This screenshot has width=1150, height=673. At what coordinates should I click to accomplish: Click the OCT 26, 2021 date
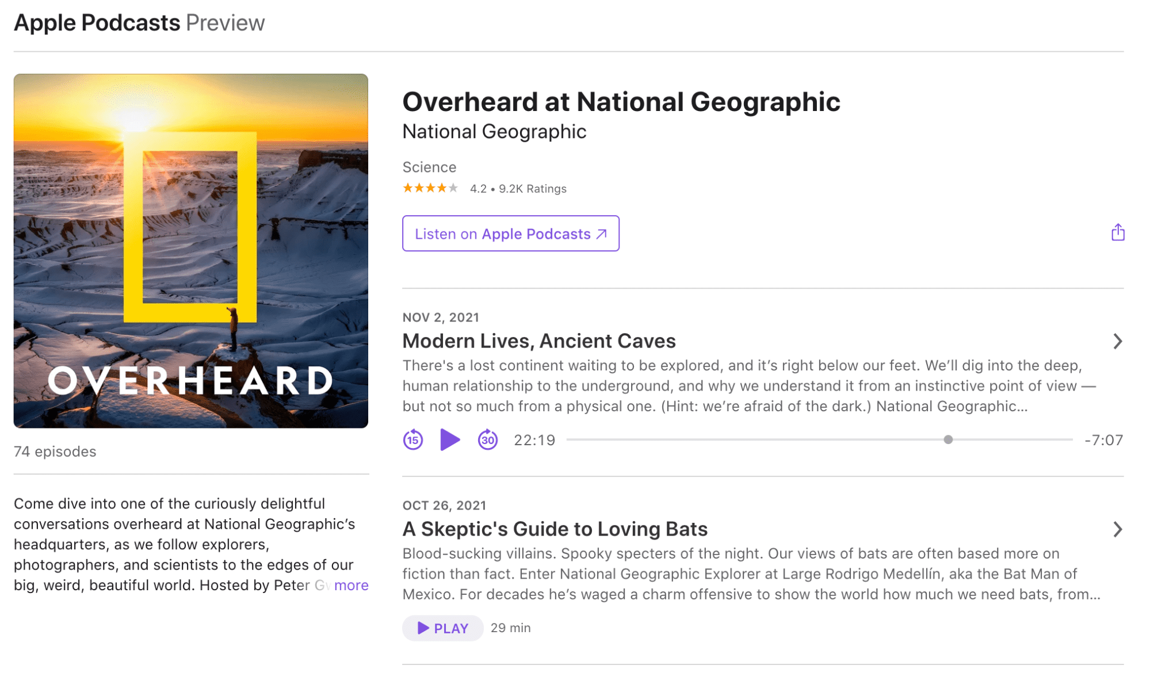click(x=444, y=506)
